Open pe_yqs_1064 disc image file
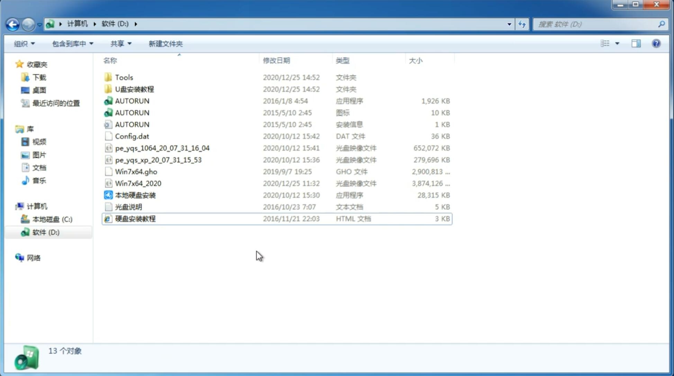This screenshot has width=674, height=376. (162, 148)
